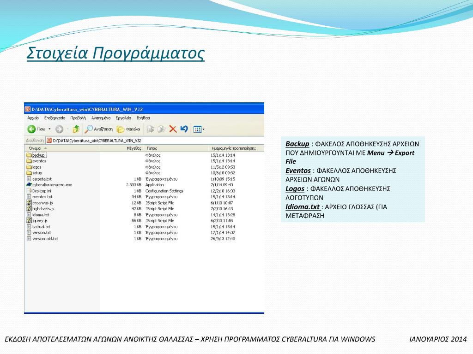The image size is (473, 354).
Task: Click the Logos heading in description box
Action: pyautogui.click(x=295, y=189)
